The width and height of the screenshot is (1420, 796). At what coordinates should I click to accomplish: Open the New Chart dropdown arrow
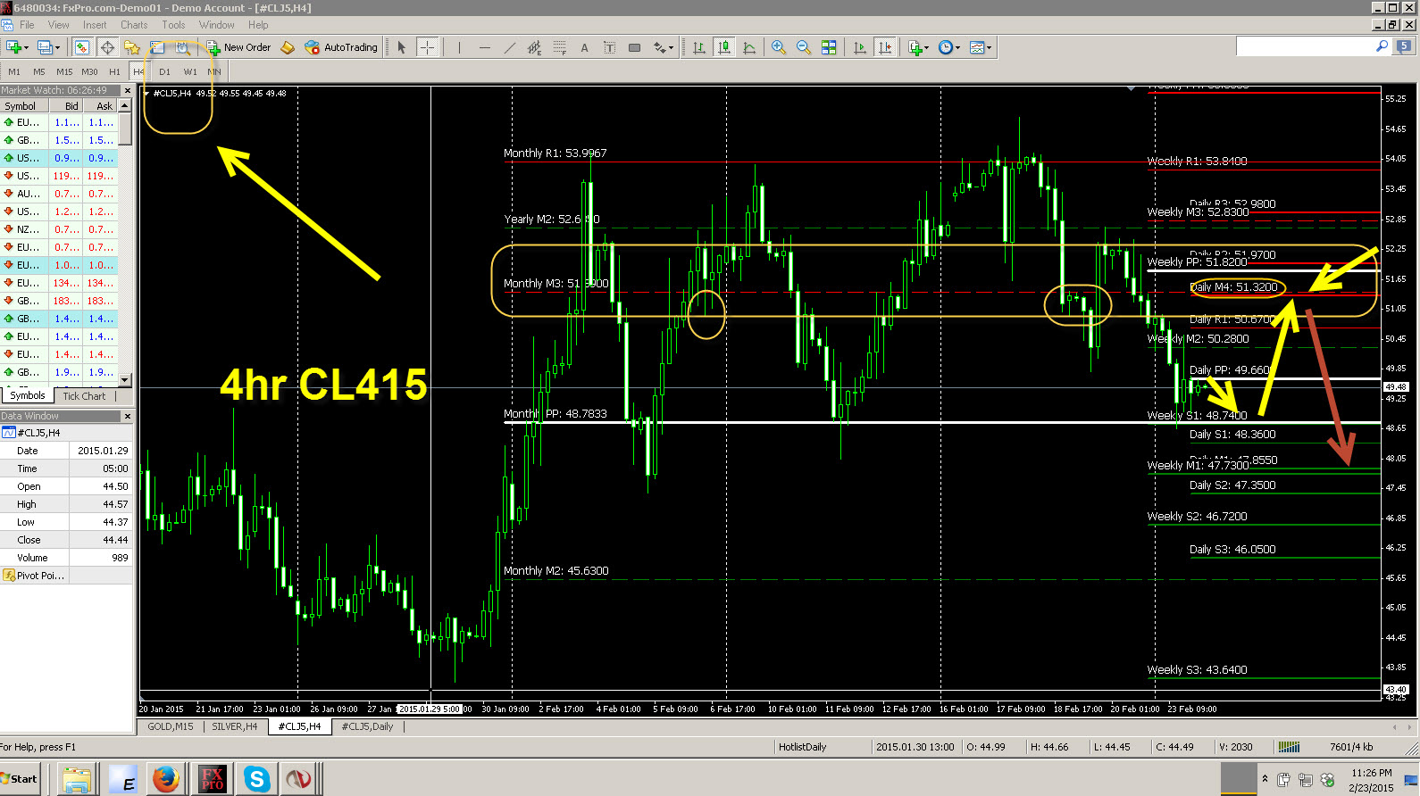(x=26, y=47)
